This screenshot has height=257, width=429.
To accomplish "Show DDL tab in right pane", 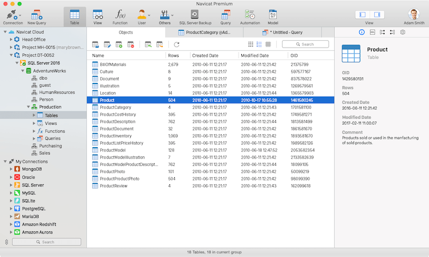I will (x=372, y=32).
